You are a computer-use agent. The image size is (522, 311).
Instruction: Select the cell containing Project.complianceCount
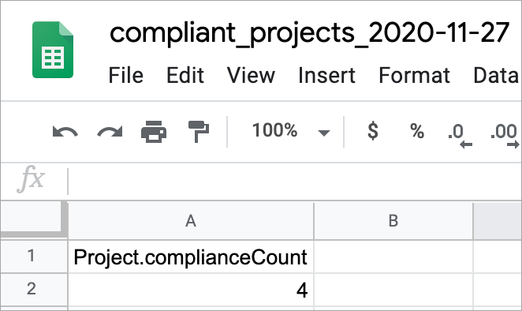(191, 257)
